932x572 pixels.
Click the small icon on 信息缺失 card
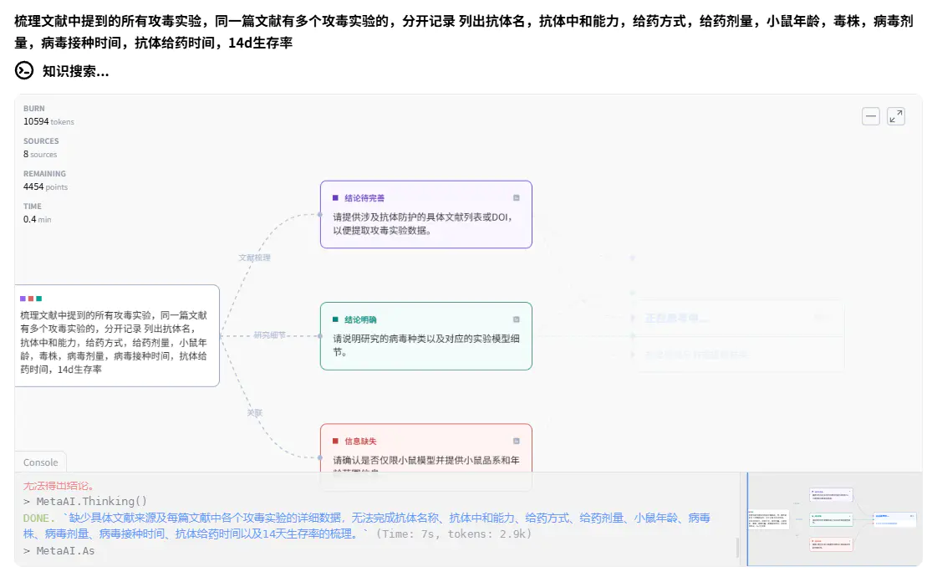[x=516, y=441]
